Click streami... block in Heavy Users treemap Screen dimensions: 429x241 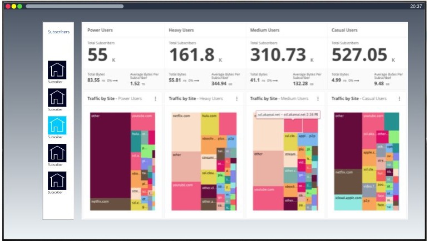point(209,162)
